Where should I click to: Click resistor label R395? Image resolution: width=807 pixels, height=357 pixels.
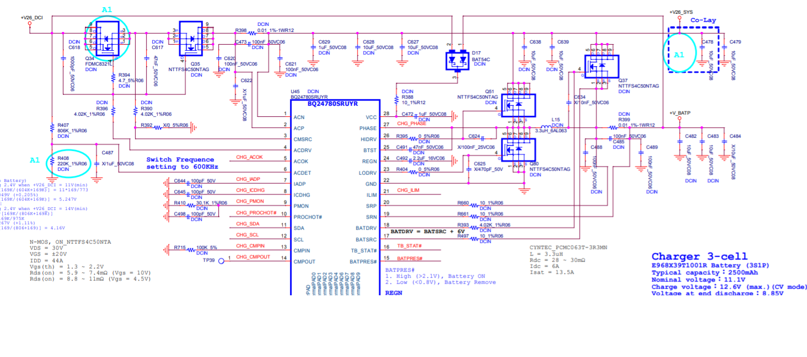tap(402, 136)
